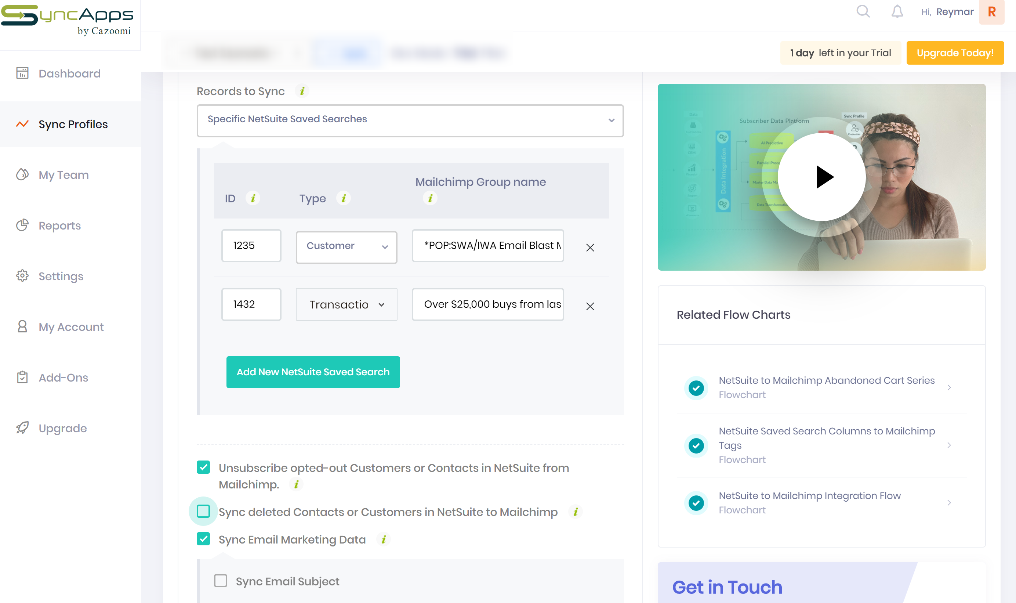Play the Subscriber Data Platform video
This screenshot has width=1016, height=603.
click(821, 177)
